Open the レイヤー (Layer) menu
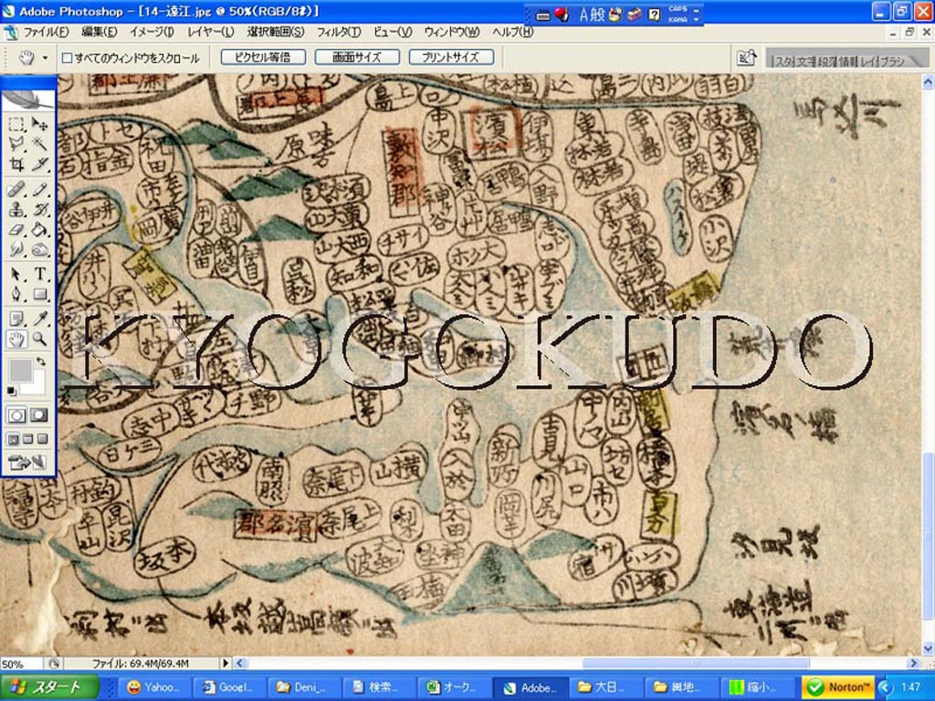 point(211,32)
